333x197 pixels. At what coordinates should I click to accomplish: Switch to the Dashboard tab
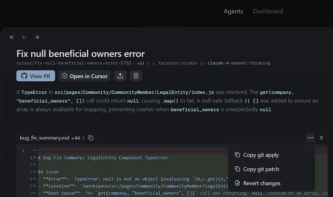point(268,11)
